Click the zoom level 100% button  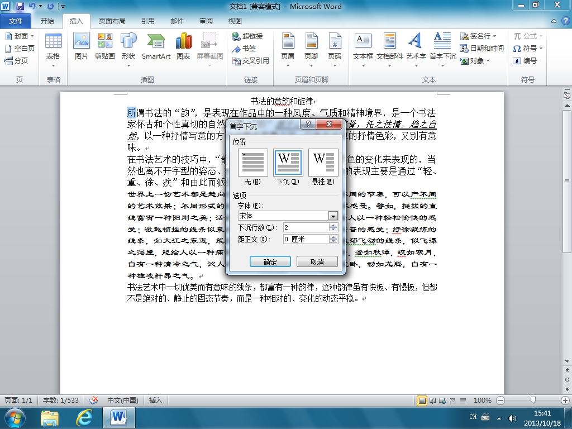click(482, 400)
